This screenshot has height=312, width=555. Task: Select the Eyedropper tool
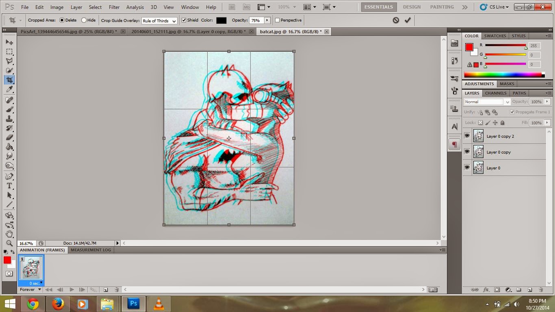(x=9, y=89)
